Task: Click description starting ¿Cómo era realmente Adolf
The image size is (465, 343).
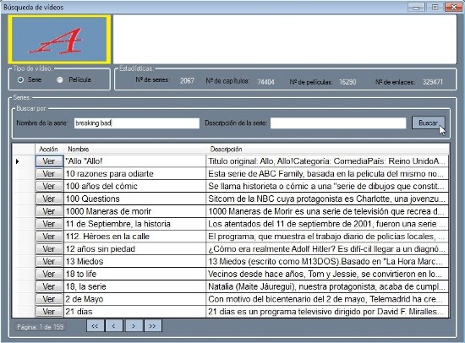Action: point(327,248)
